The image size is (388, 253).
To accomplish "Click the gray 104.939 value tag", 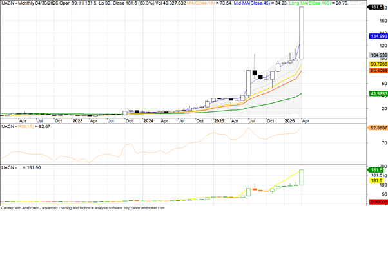I will [x=378, y=55].
